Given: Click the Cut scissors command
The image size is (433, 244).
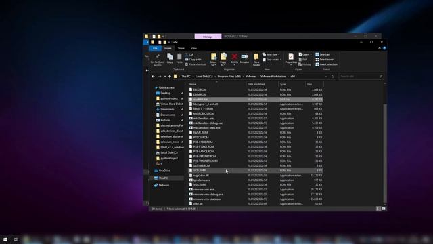Looking at the screenshot, I should [189, 54].
